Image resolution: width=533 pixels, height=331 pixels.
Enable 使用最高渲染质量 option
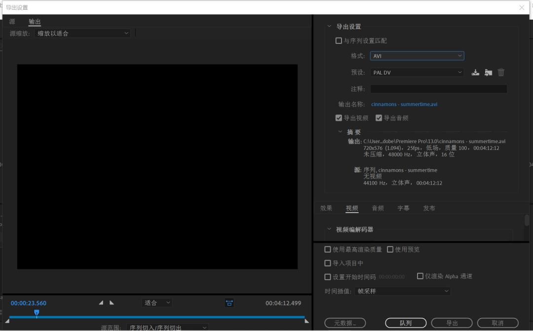pos(328,249)
